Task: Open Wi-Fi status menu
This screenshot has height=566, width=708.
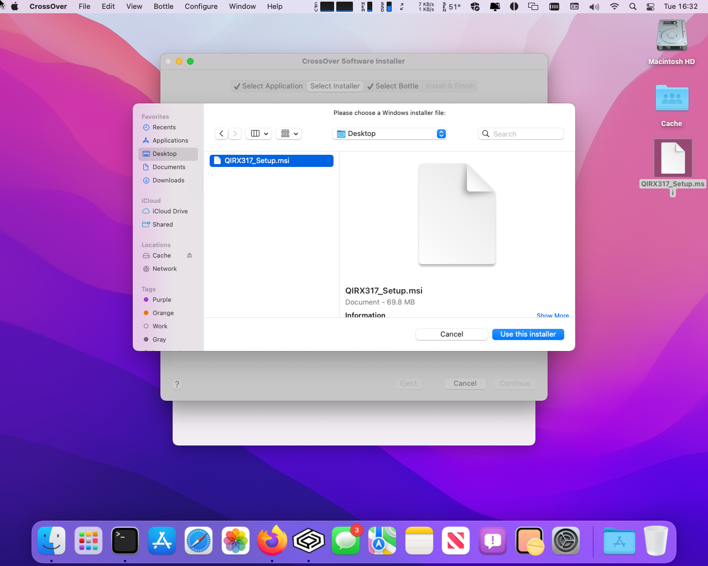Action: [x=614, y=7]
